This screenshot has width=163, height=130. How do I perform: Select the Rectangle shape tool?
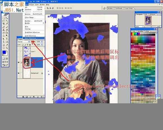[7, 42]
